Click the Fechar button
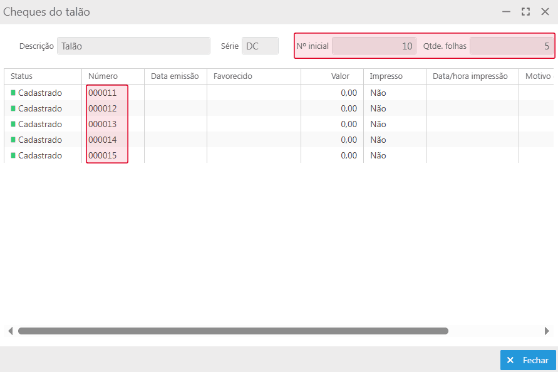Screen dimensions: 558x372 528,360
